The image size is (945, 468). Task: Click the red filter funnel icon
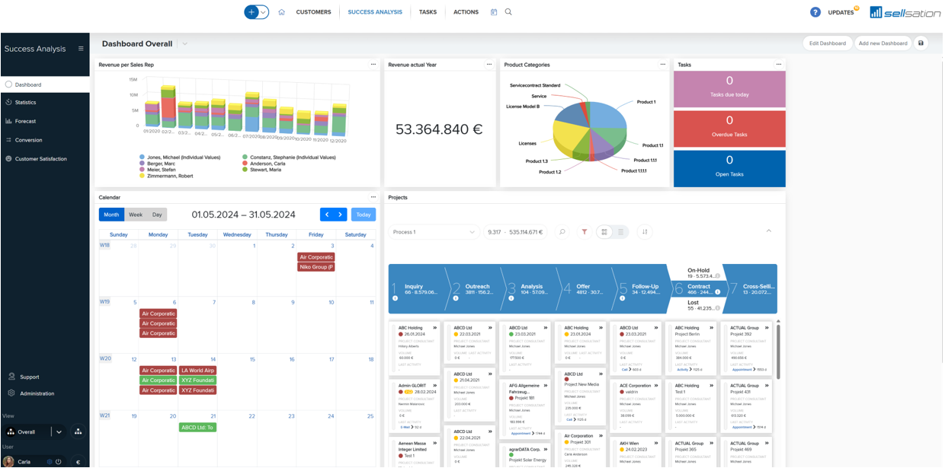click(x=585, y=232)
